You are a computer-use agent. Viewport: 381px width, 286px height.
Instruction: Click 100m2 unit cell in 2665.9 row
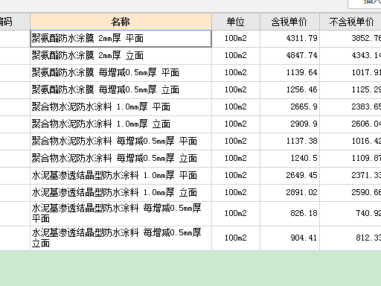pos(236,107)
